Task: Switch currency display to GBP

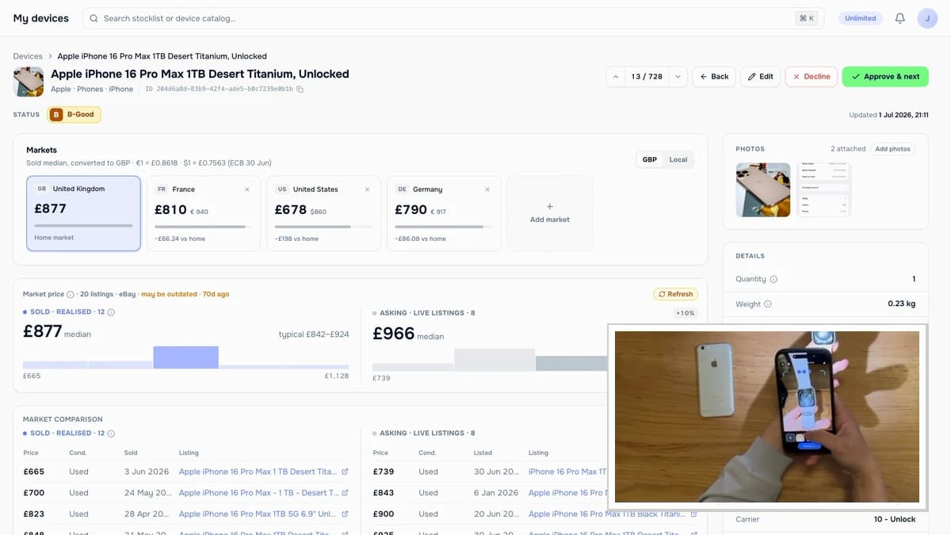Action: click(649, 159)
